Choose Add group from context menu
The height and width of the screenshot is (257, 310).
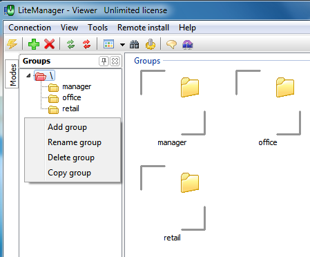[72, 127]
